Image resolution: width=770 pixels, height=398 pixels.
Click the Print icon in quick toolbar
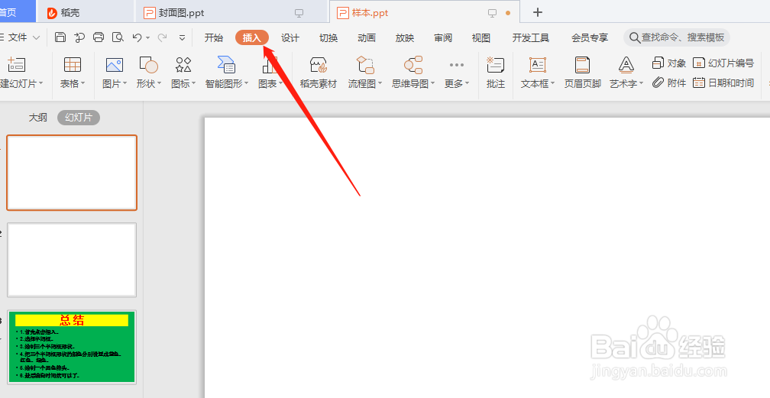coord(99,37)
